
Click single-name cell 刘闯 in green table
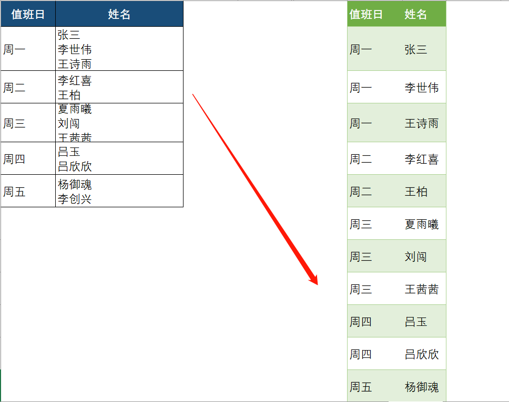click(x=424, y=256)
